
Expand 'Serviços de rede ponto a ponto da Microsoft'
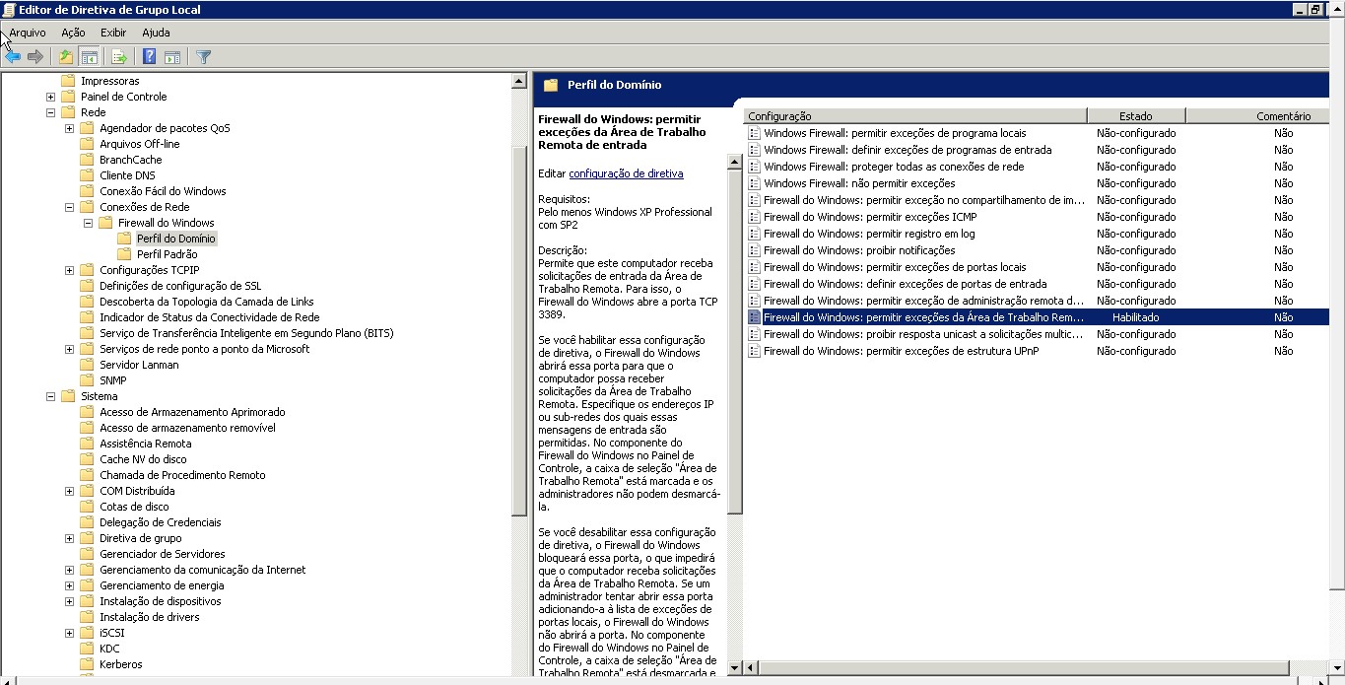pos(69,349)
